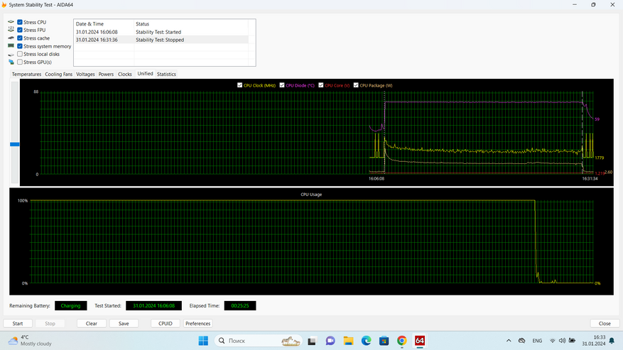Hide the CPU Clock (MHz) graph series

pos(240,85)
